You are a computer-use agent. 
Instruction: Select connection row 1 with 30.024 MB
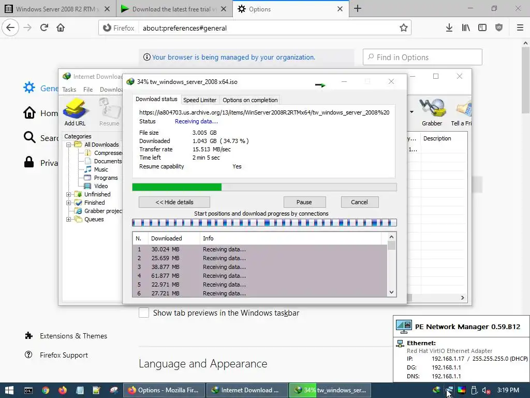click(x=260, y=249)
